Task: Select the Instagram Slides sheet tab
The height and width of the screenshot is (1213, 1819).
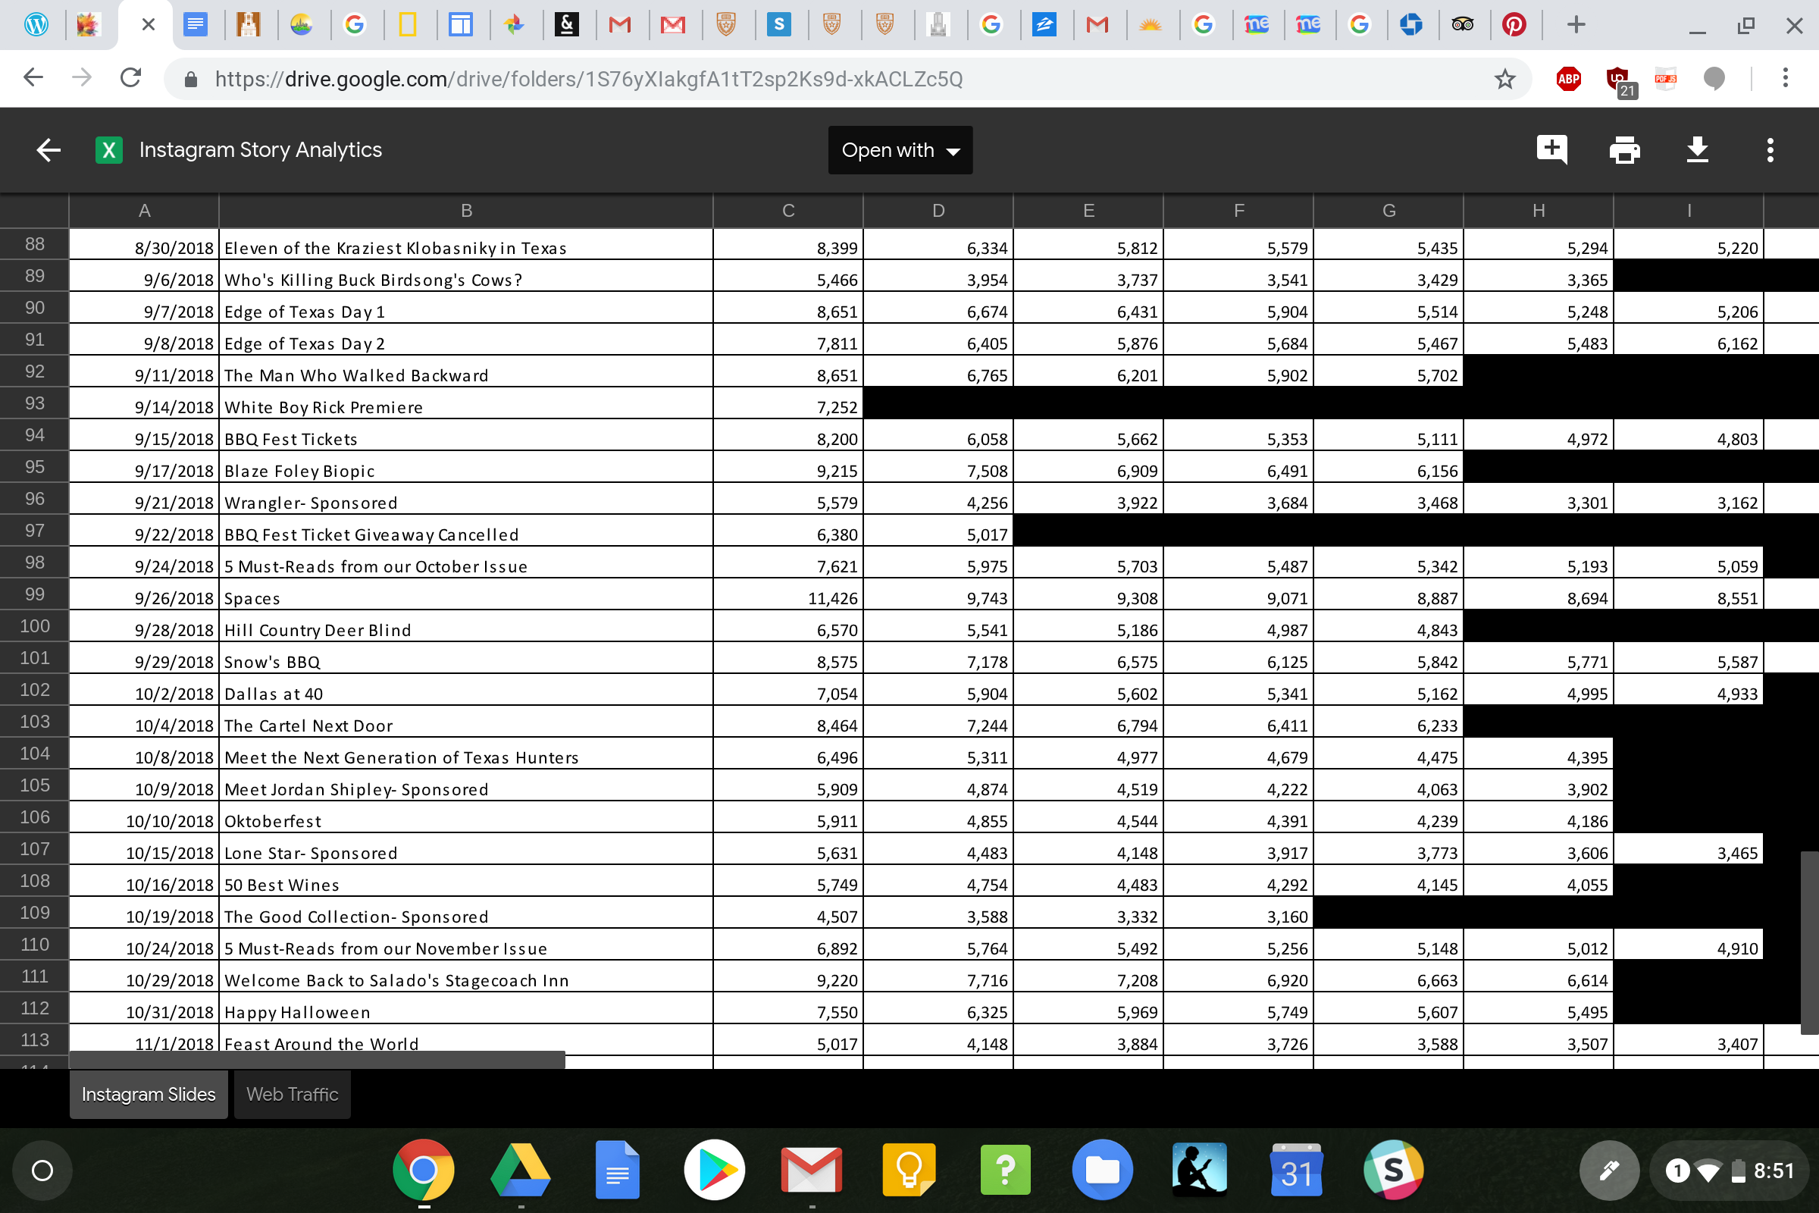Action: 149,1094
